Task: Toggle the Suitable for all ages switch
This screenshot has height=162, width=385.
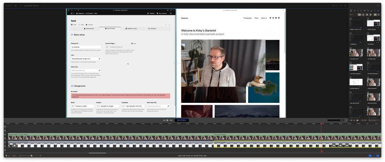Action: click(98, 106)
